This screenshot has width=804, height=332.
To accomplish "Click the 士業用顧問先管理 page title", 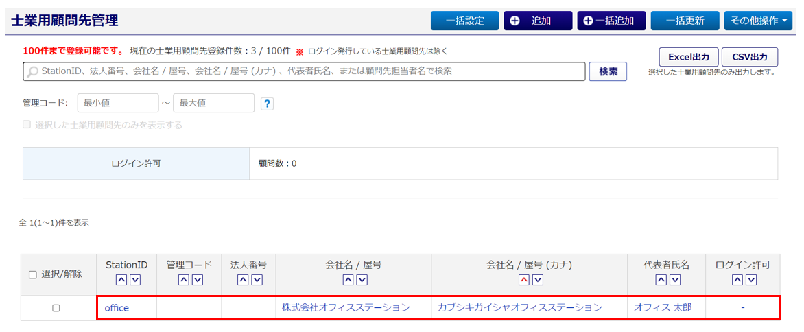I will coord(64,21).
